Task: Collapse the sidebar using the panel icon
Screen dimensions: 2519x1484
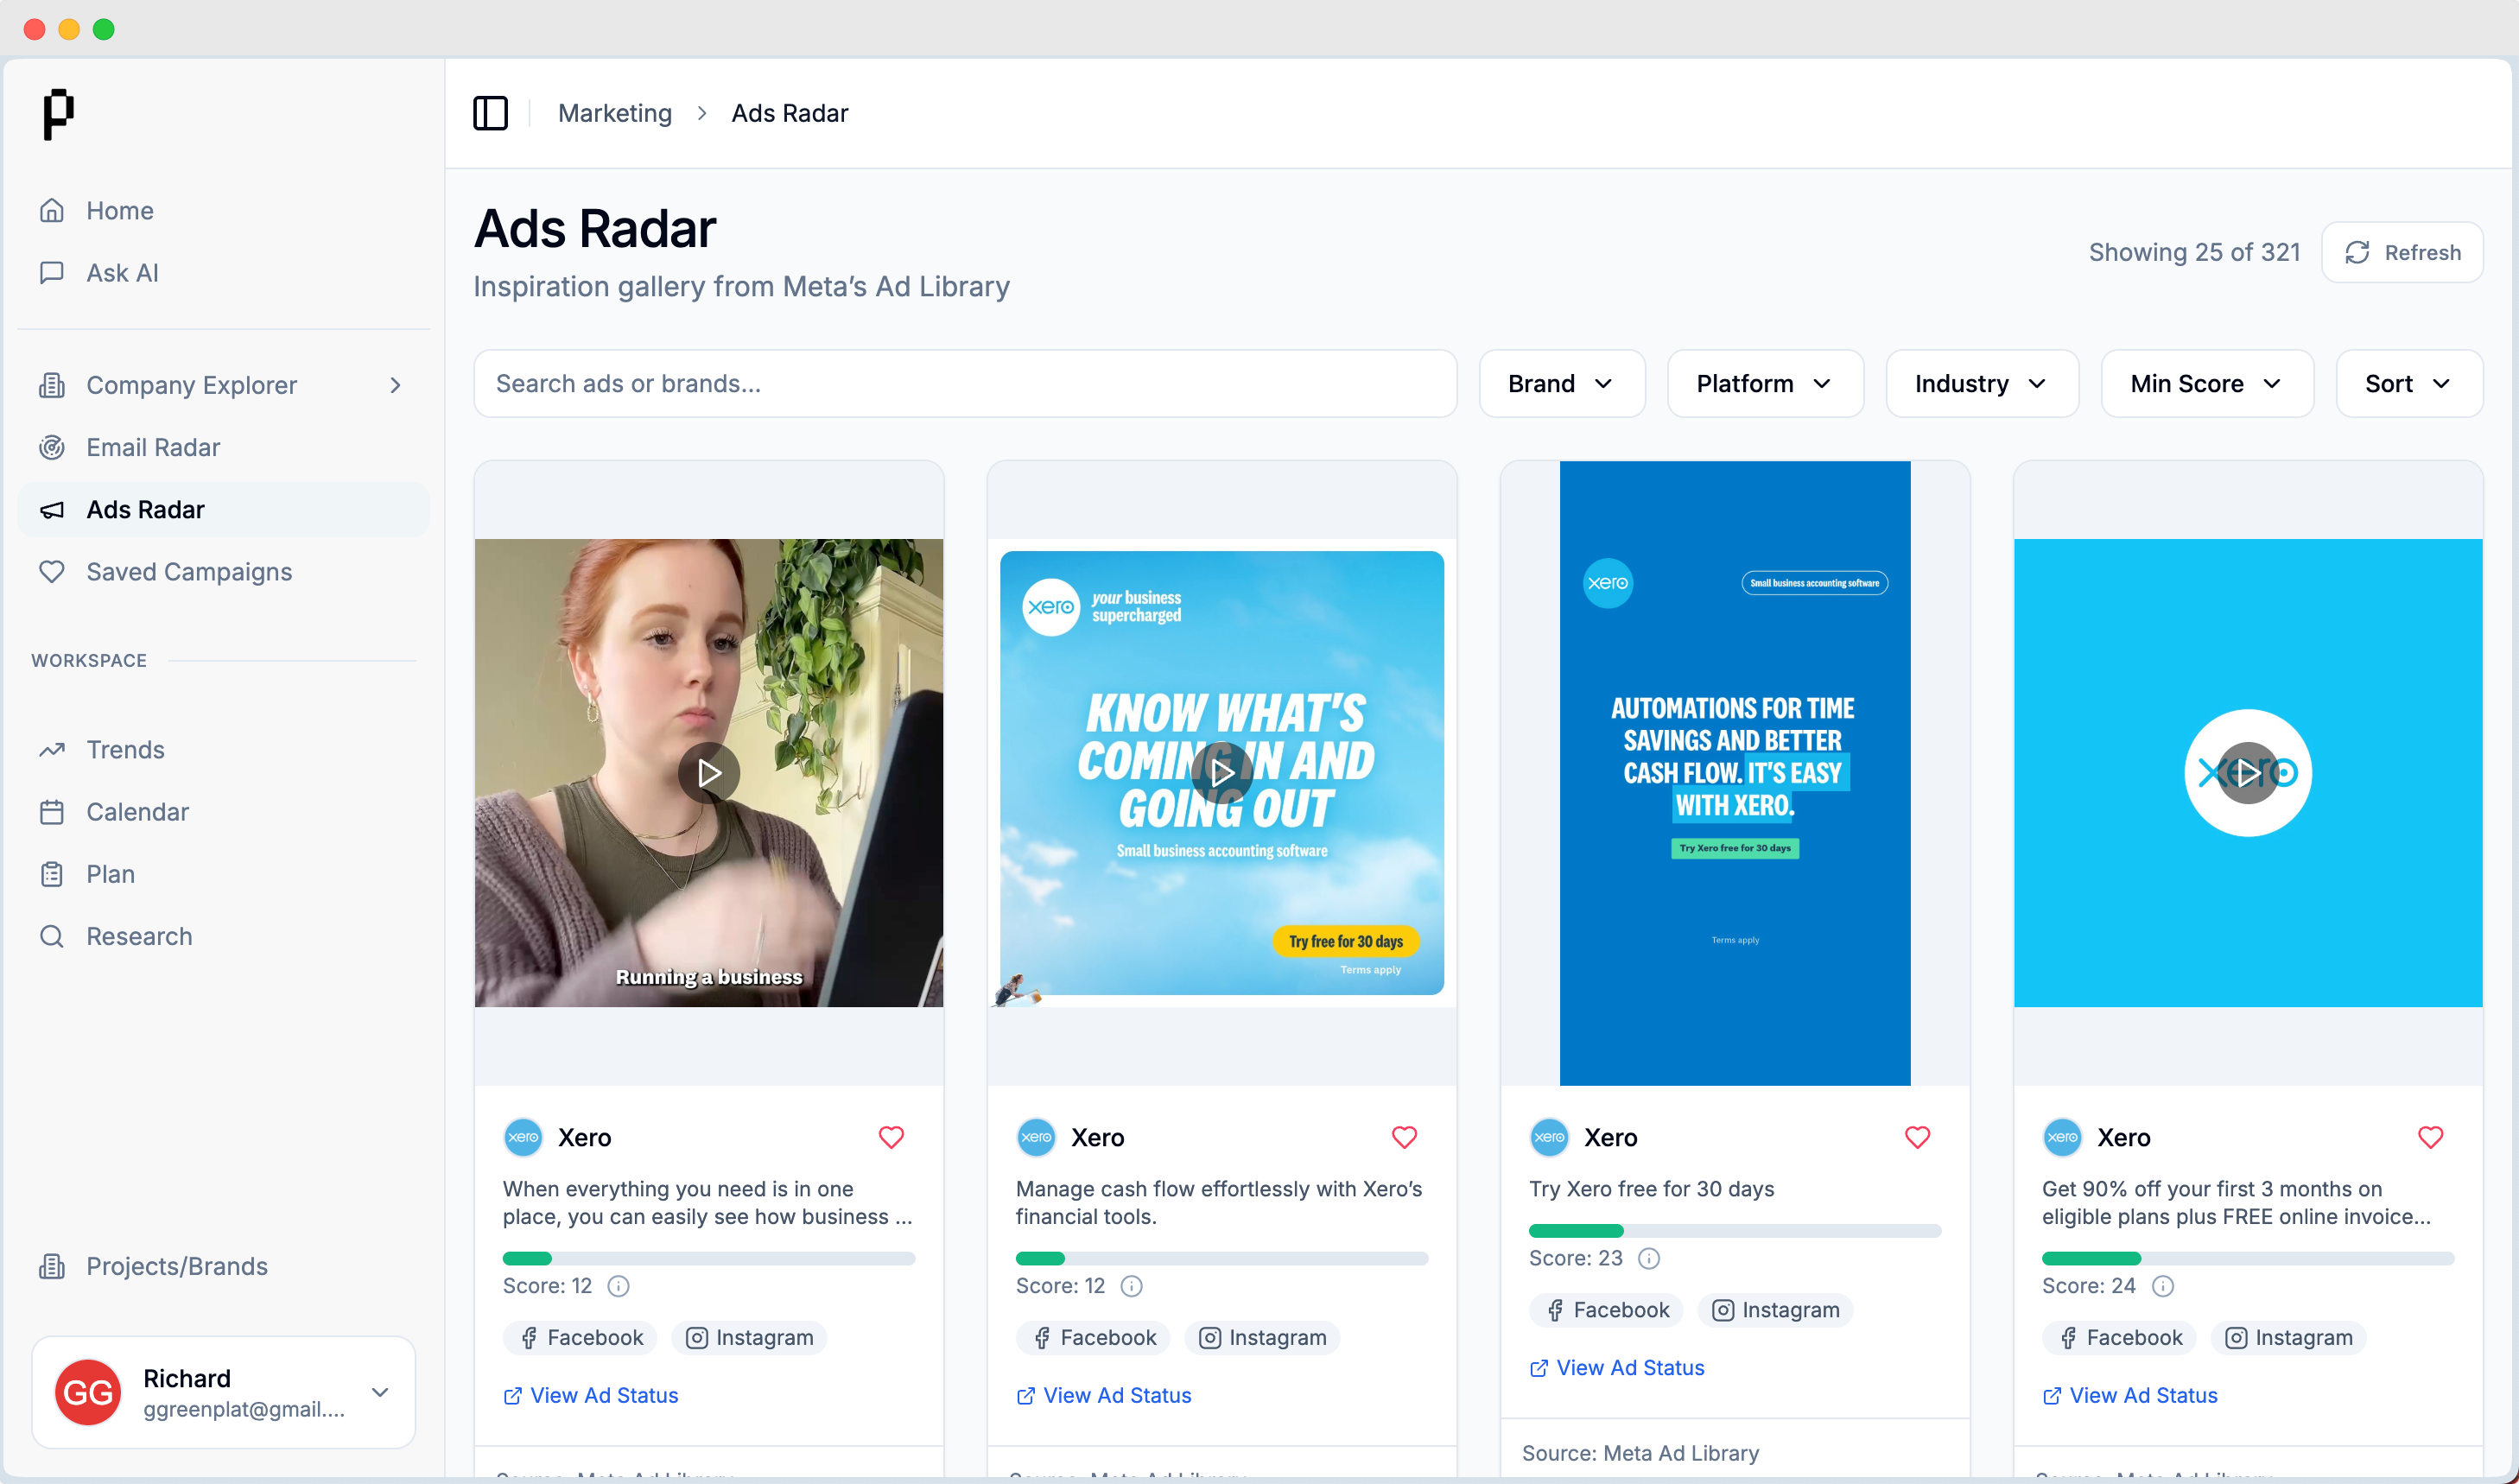Action: pyautogui.click(x=490, y=113)
